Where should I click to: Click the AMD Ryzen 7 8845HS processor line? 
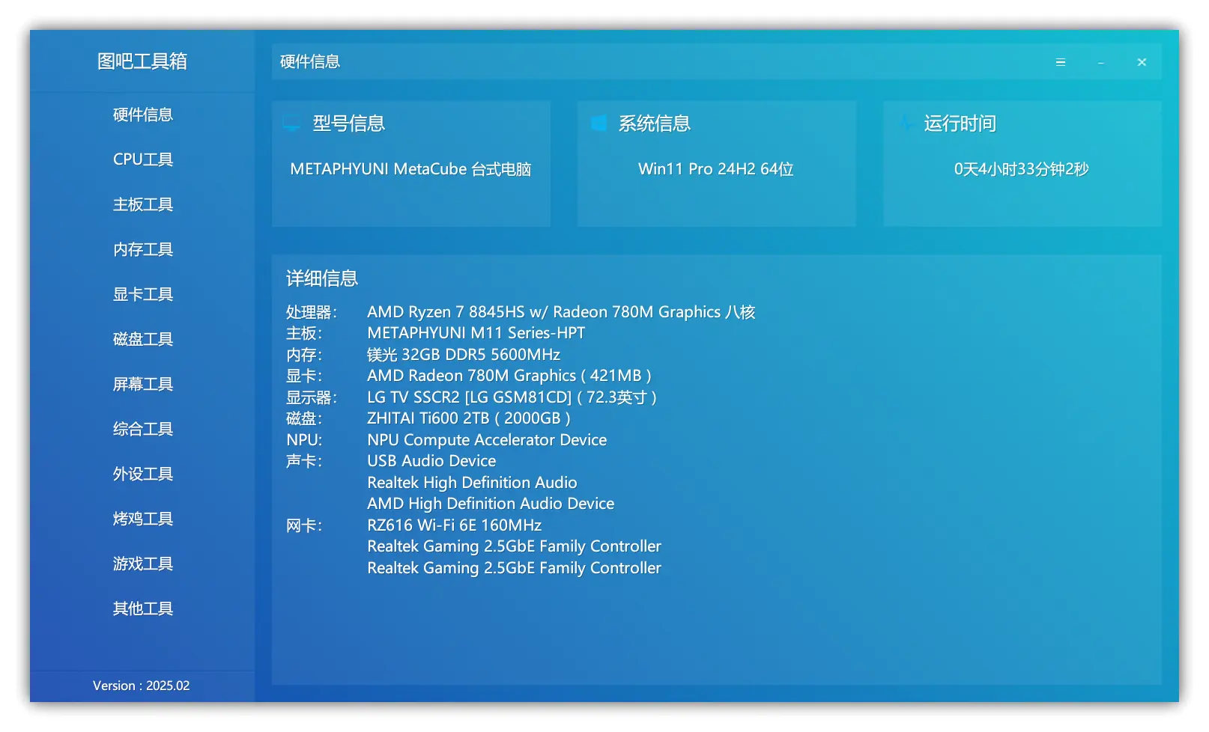pyautogui.click(x=561, y=312)
